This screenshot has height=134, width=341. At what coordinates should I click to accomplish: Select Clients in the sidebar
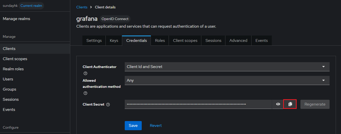click(x=35, y=49)
